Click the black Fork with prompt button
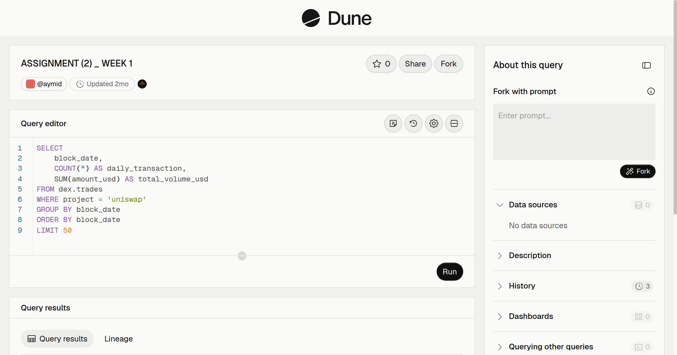Viewport: 677px width, 355px height. (x=638, y=171)
